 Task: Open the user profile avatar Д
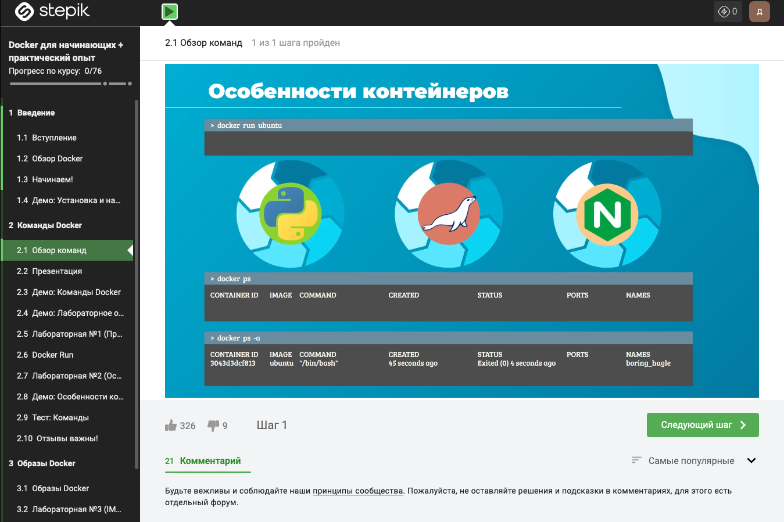pyautogui.click(x=760, y=12)
